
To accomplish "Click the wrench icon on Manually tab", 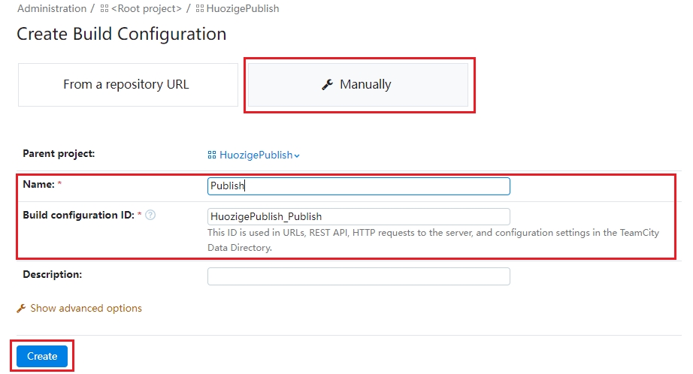I will click(x=327, y=85).
